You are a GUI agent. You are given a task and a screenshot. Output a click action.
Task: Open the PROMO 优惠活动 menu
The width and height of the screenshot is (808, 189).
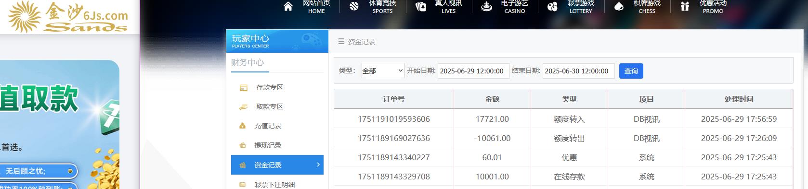coord(713,7)
